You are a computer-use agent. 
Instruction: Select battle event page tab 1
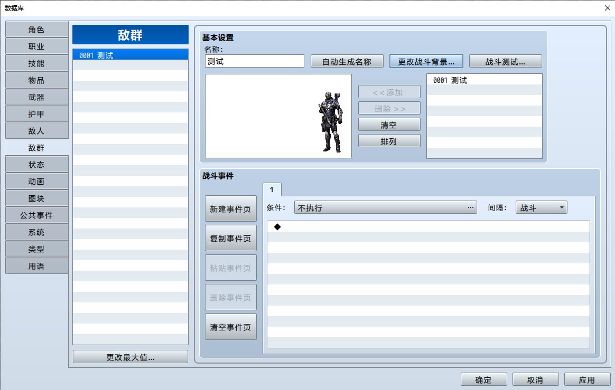coord(272,189)
